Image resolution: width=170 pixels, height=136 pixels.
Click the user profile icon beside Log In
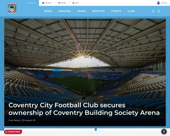point(158,3)
